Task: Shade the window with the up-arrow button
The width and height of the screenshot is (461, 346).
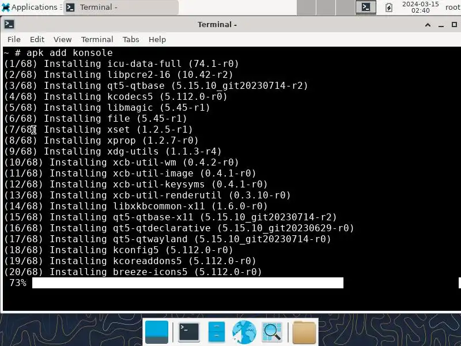Action: [428, 25]
